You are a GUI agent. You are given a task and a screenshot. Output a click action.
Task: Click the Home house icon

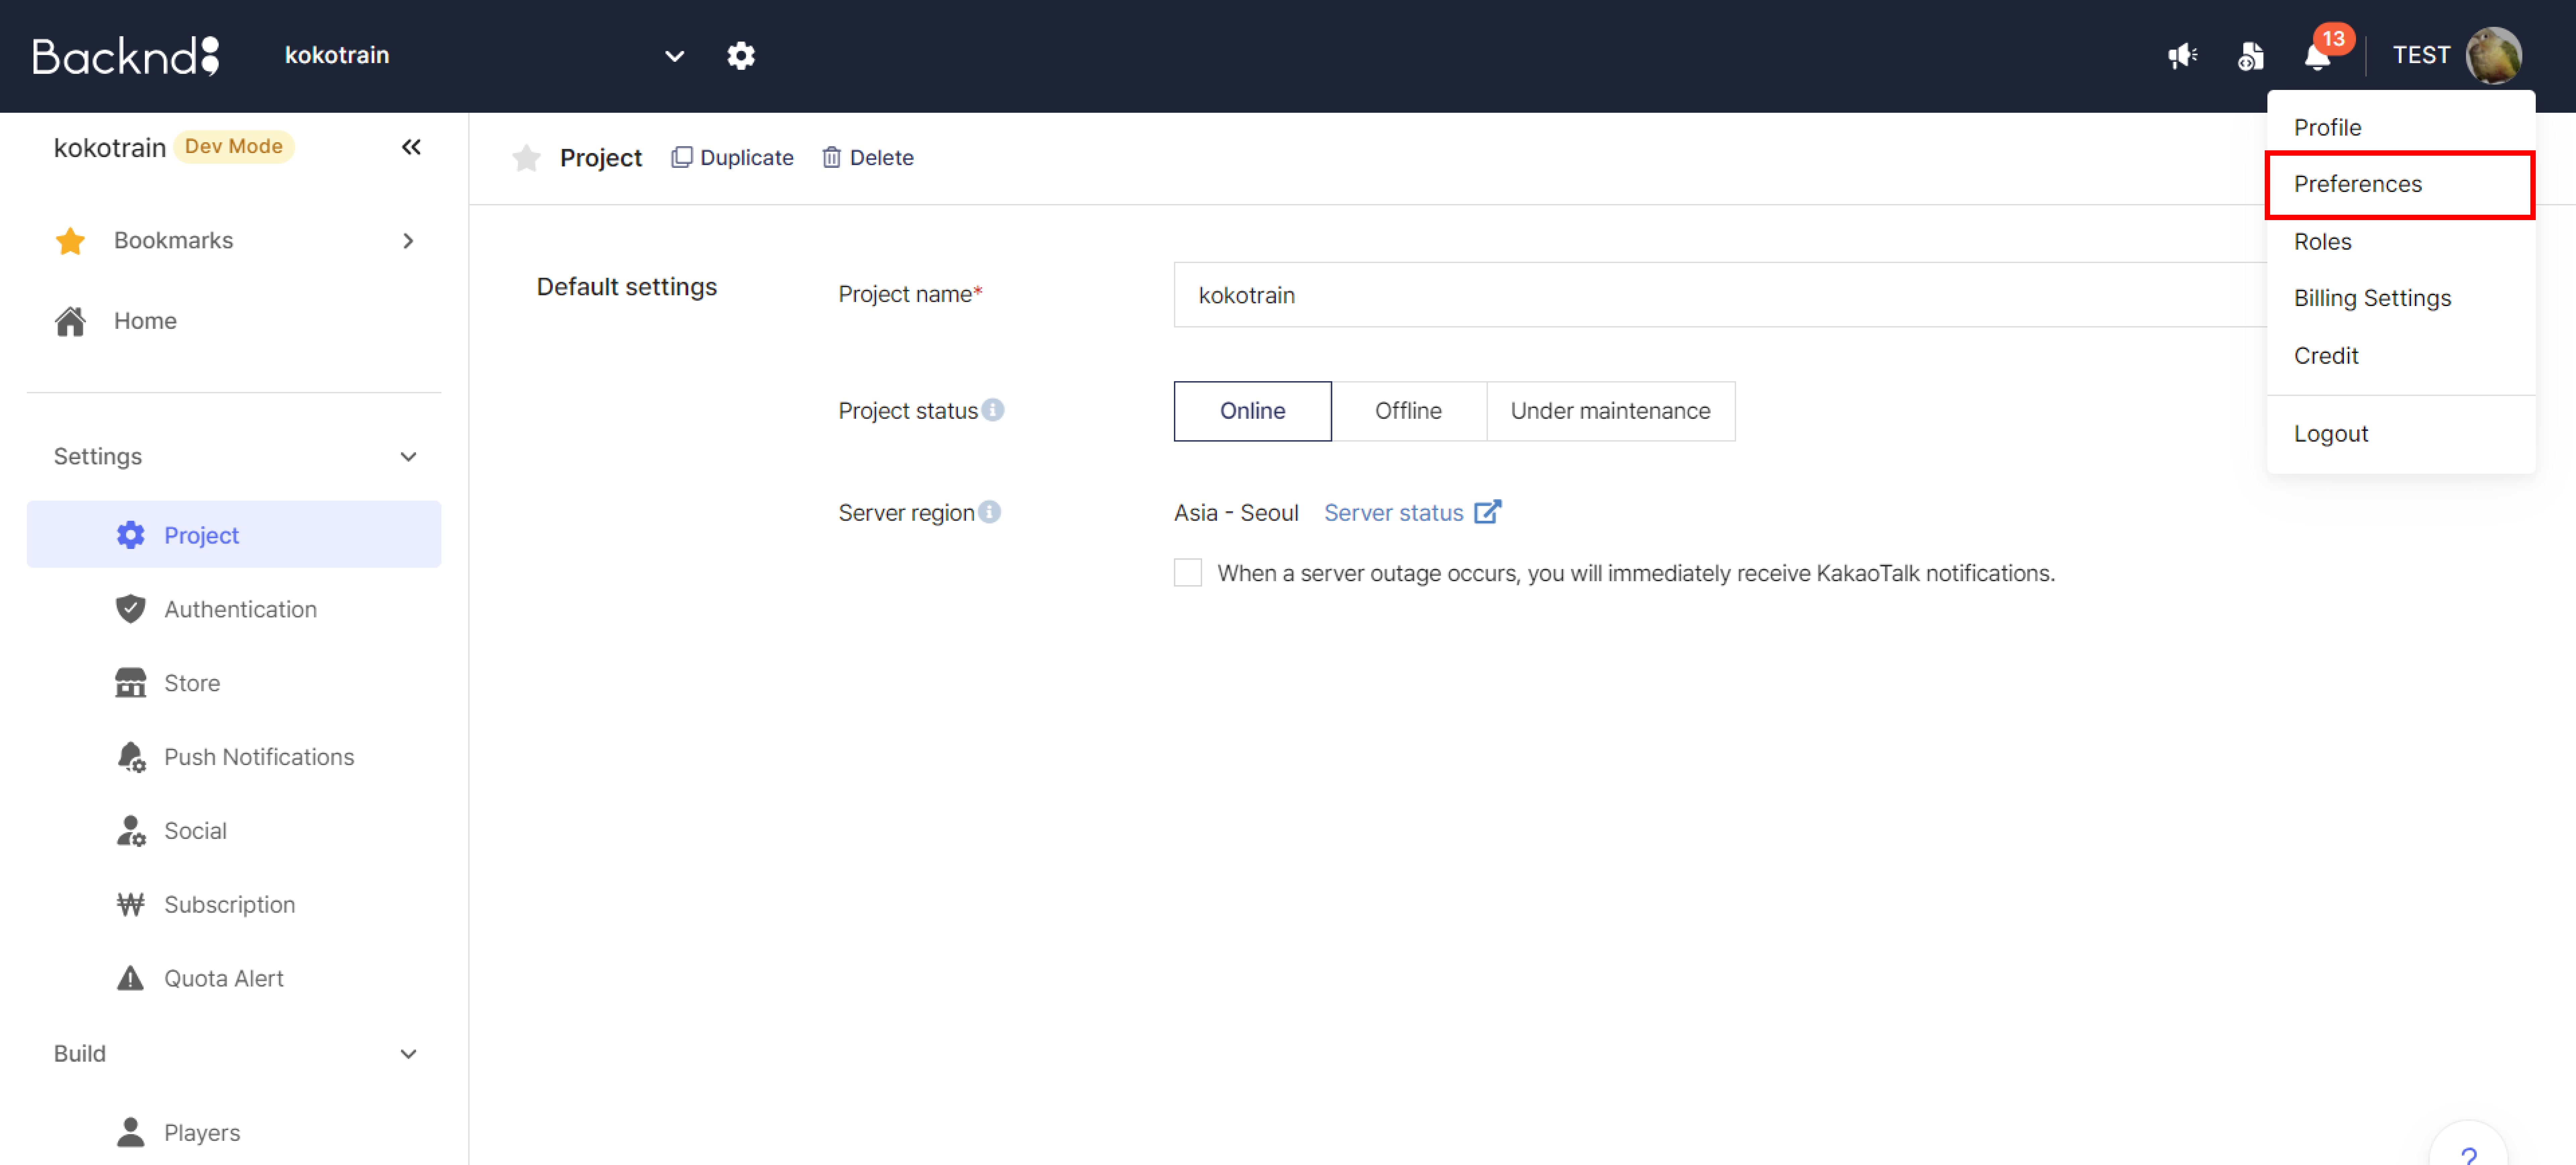[x=70, y=321]
